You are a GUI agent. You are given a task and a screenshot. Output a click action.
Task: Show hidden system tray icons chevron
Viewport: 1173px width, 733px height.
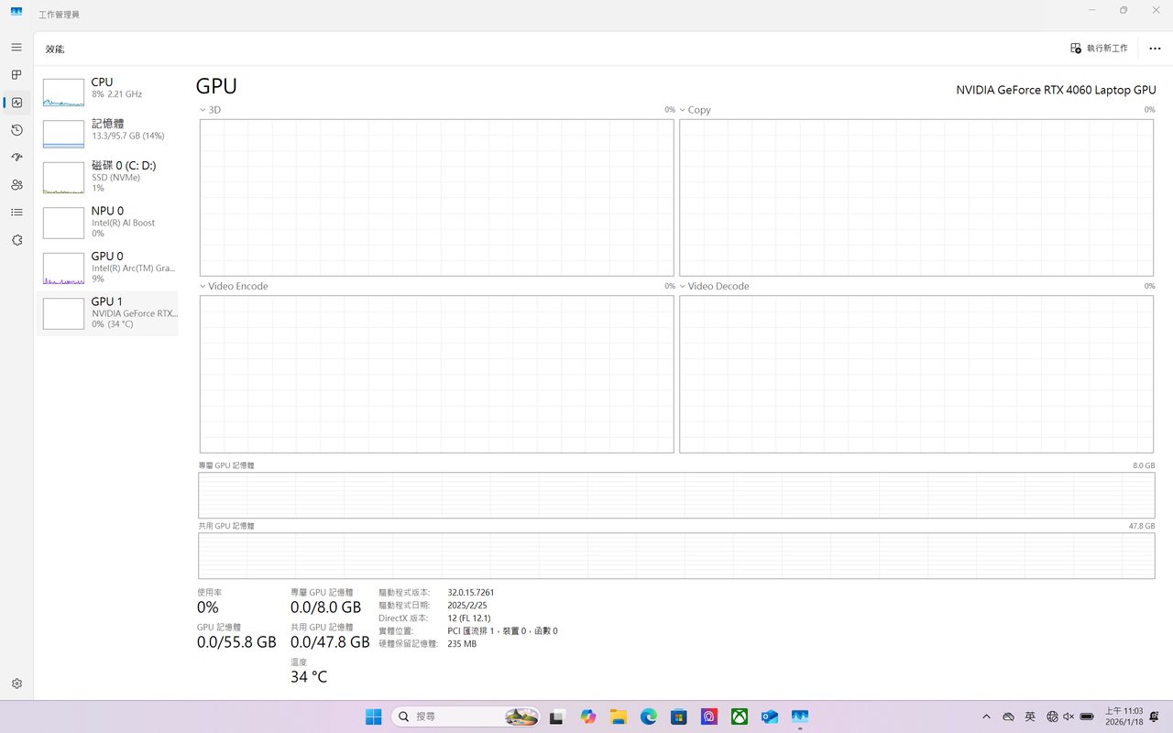(986, 717)
